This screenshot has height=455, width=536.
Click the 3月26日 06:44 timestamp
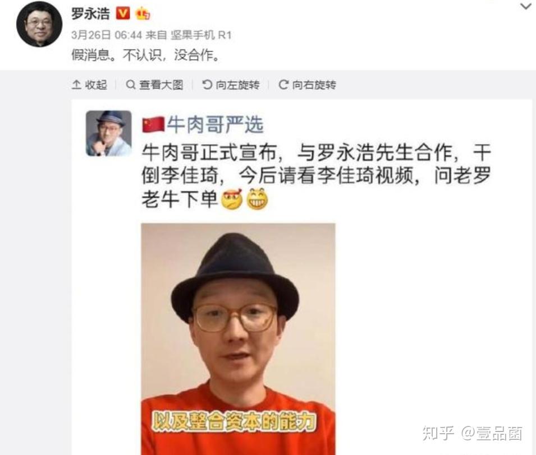pos(106,35)
